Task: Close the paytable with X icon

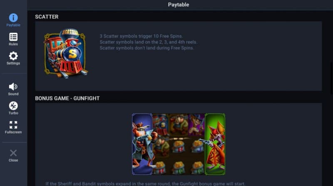Action: (13, 153)
